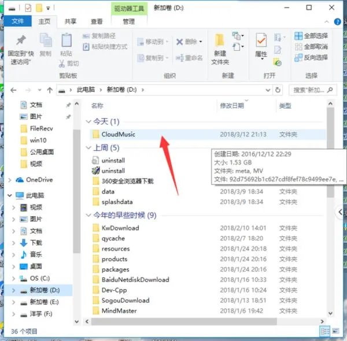347x341 pixels.
Task: Open recent locations dropdown arrow
Action: click(39, 90)
